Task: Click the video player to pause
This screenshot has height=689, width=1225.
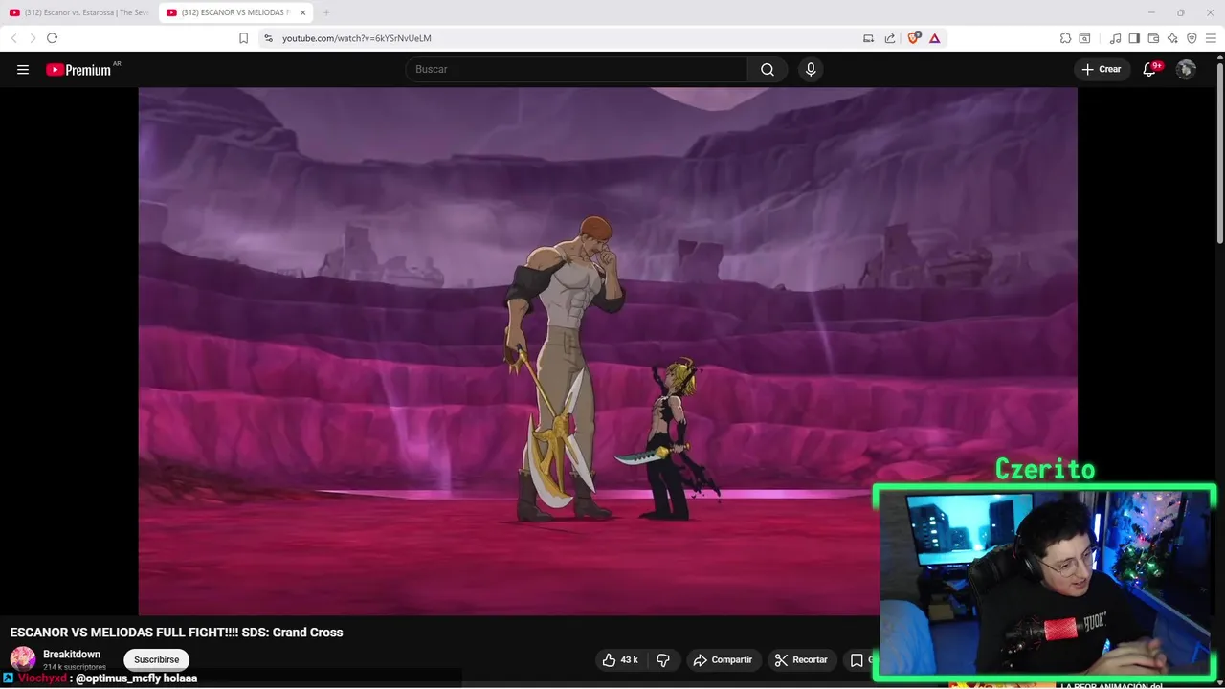Action: [x=608, y=350]
